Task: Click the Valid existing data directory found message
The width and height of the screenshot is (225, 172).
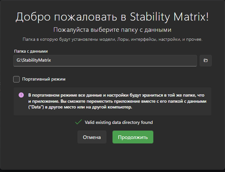Action: 119,123
